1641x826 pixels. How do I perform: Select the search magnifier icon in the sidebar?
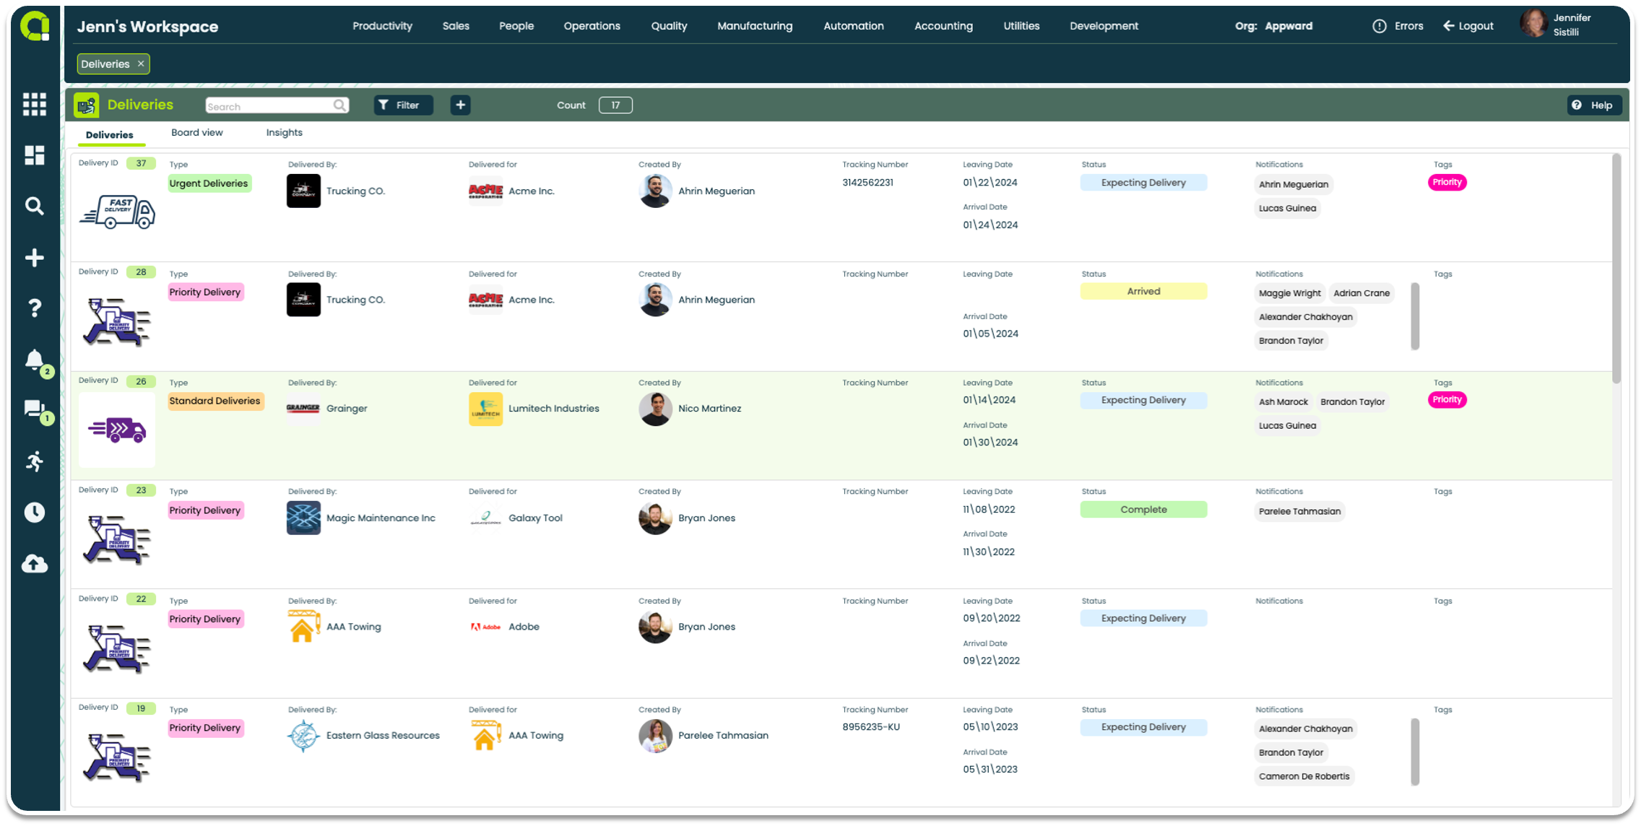34,206
